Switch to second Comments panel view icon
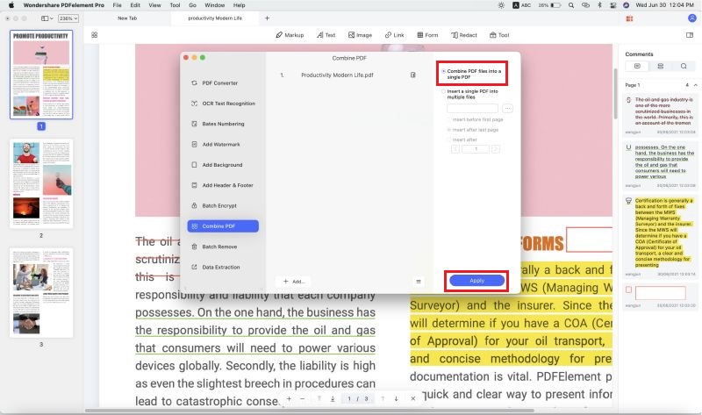702x415 pixels. click(x=661, y=67)
